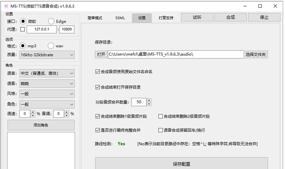This screenshot has height=169, width=285.
Task: Click the 试听 preview button
Action: pyautogui.click(x=197, y=17)
